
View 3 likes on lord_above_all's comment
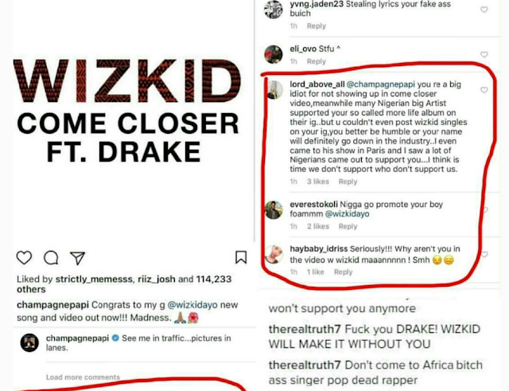(318, 182)
